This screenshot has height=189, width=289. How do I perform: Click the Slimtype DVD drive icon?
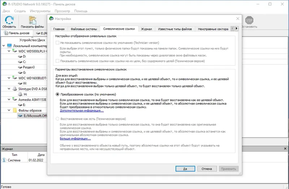pos(14,89)
